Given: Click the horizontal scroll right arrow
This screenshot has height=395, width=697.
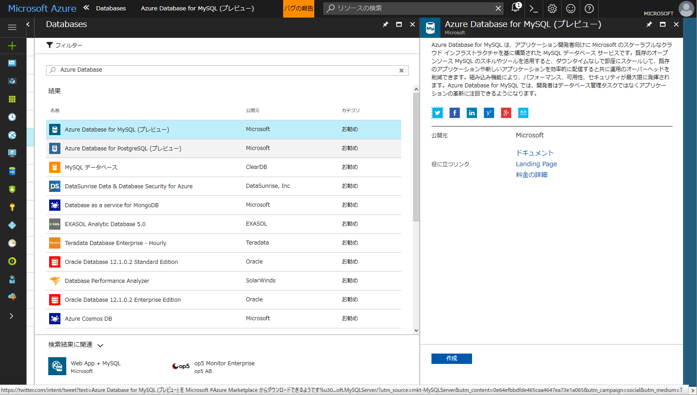Looking at the screenshot, I should click(693, 390).
